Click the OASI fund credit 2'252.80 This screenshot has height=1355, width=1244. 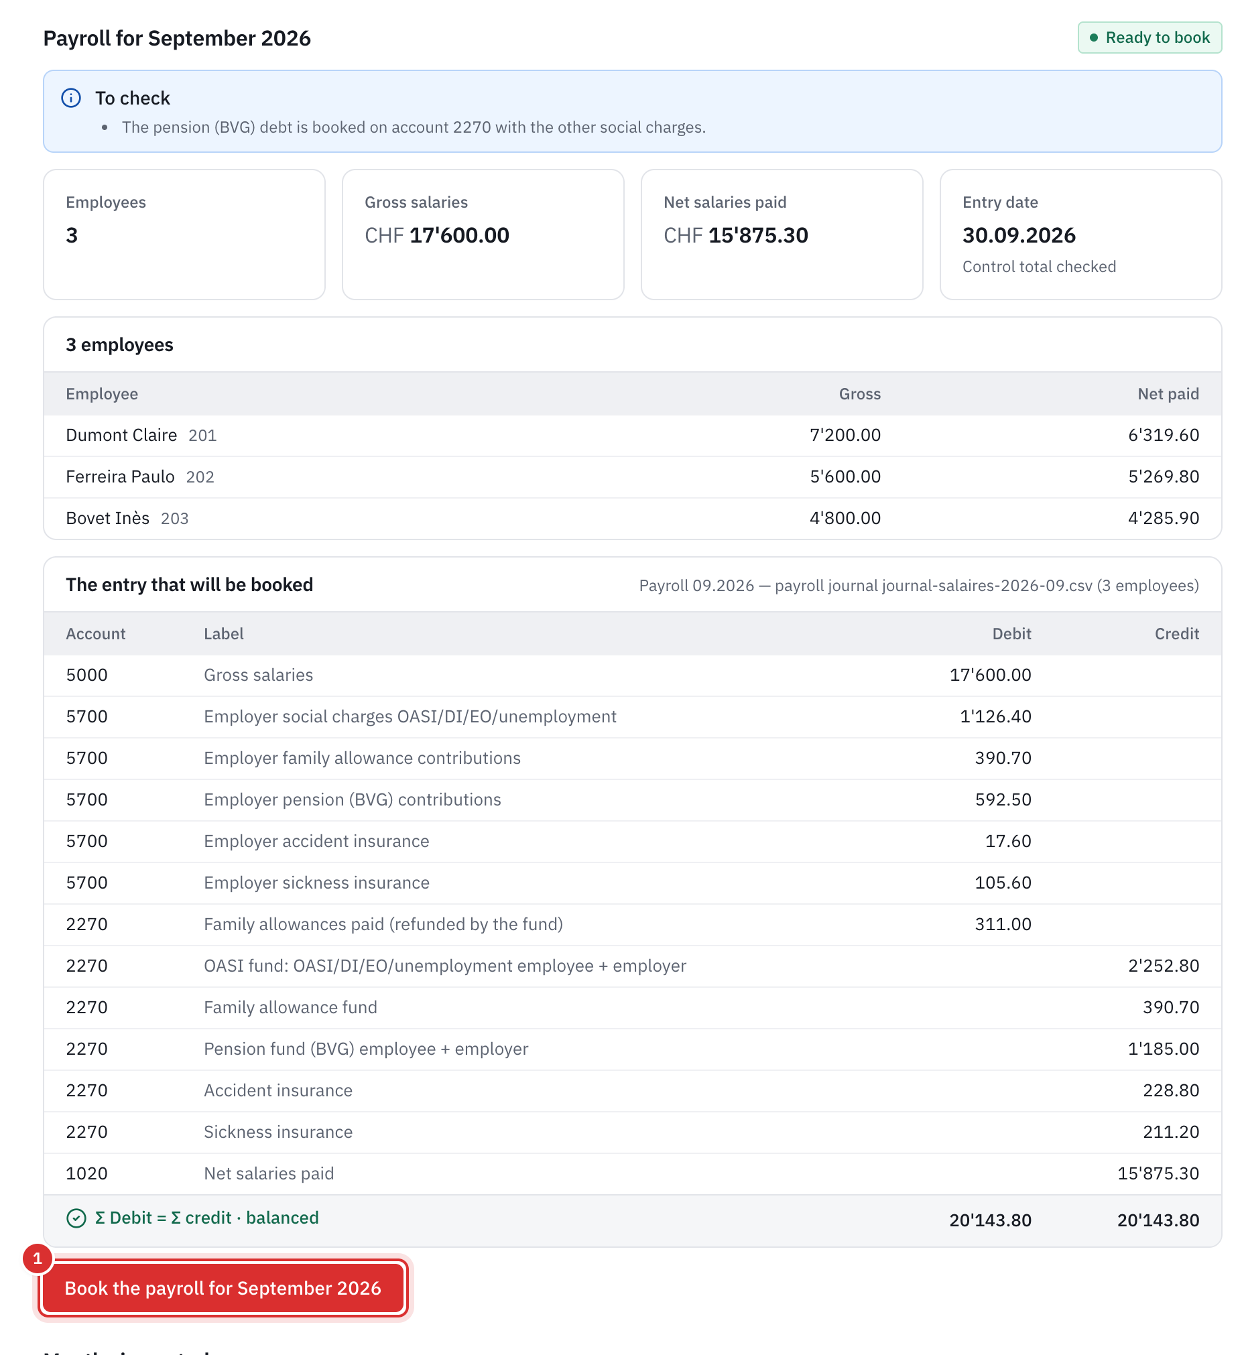coord(1163,966)
